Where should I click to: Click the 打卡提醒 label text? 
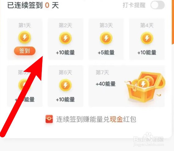[134, 5]
